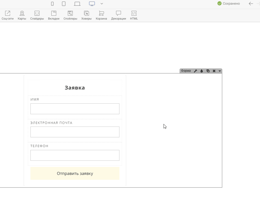Insert an HTML code widget
This screenshot has width=260, height=197.
coord(134,15)
